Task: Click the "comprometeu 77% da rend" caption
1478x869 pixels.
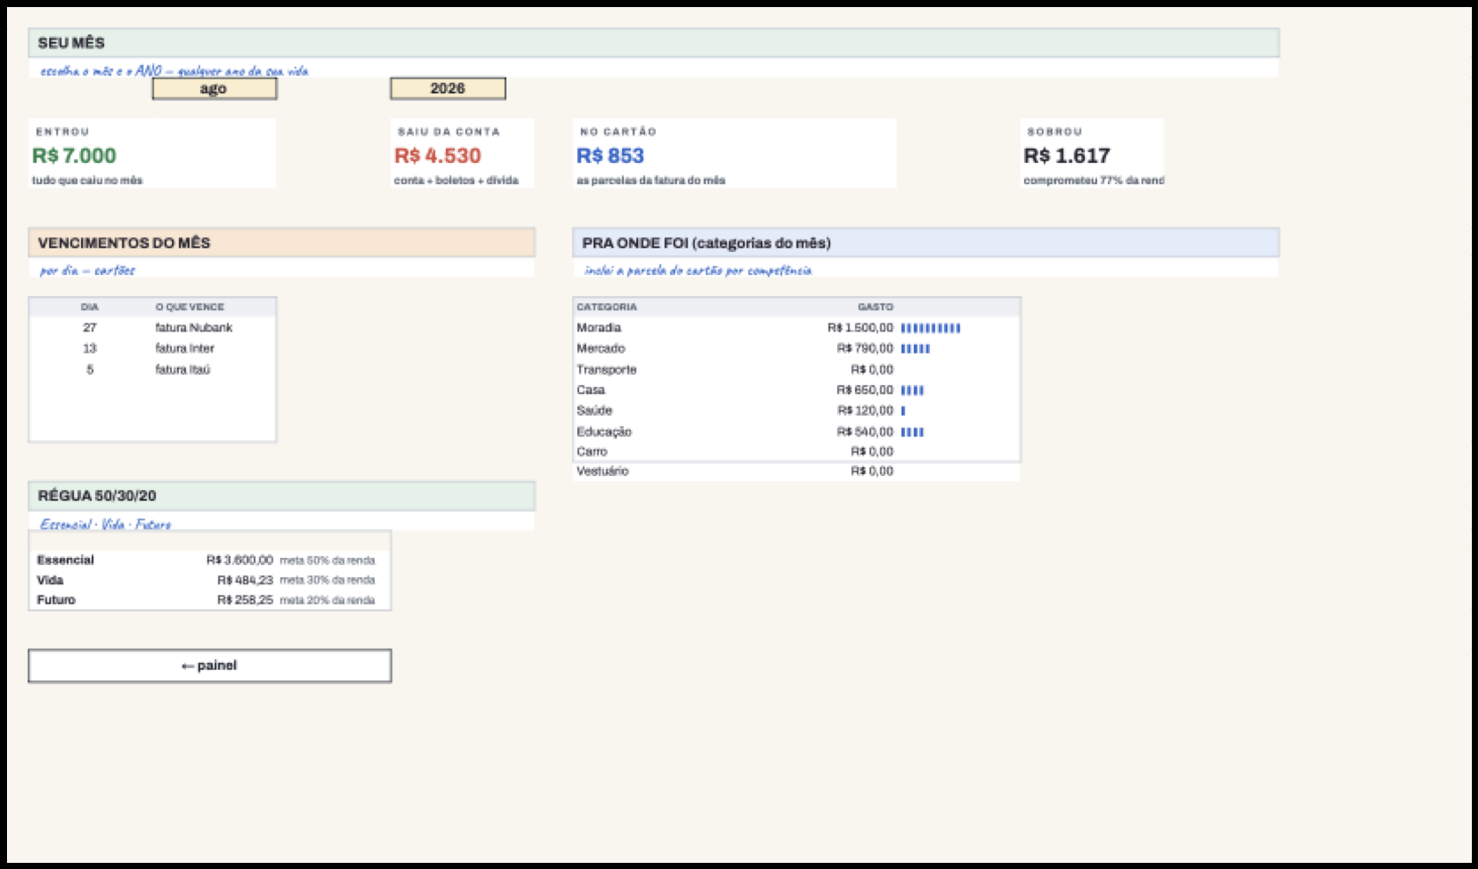Action: 1094,181
